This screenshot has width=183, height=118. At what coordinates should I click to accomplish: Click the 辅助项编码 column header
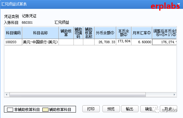click(78, 33)
